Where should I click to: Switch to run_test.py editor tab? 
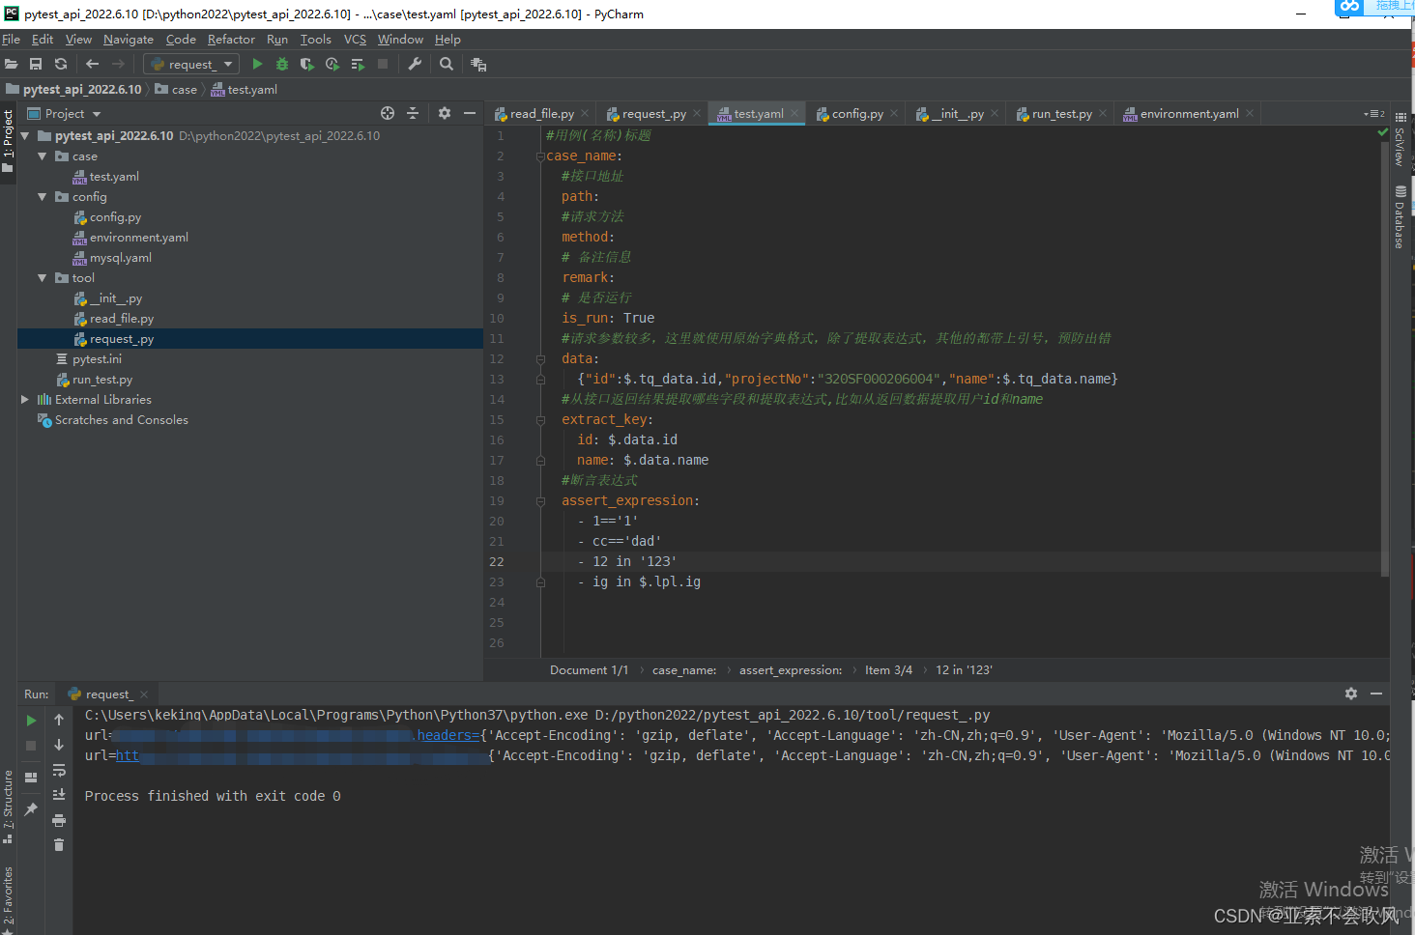coord(1061,114)
